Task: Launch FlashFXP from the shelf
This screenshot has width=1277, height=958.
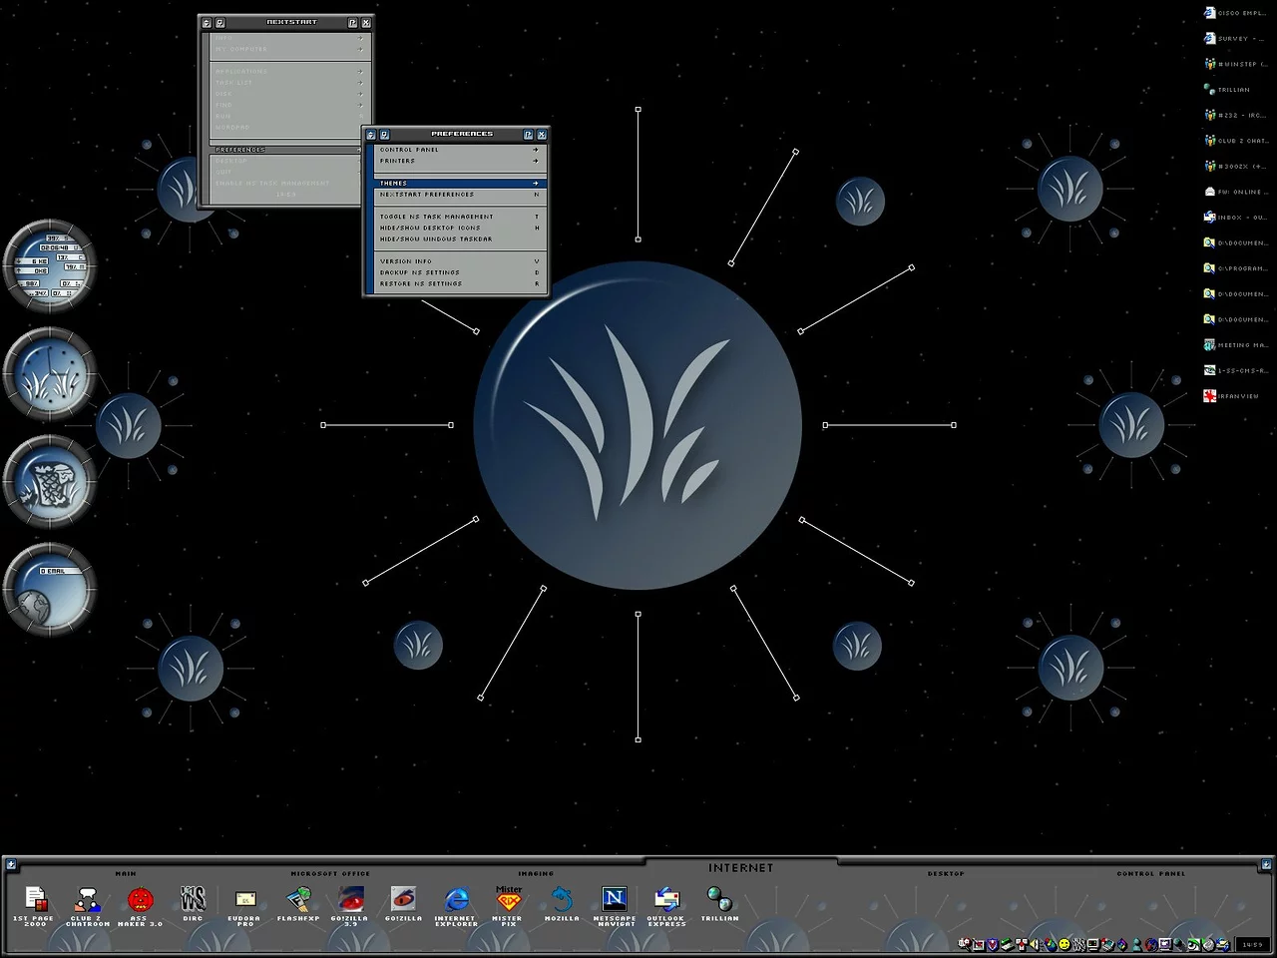Action: (297, 900)
